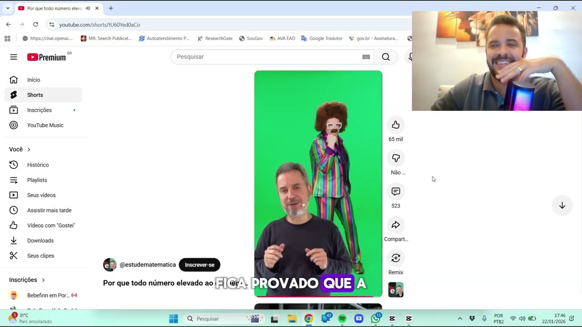The height and width of the screenshot is (327, 582).
Task: Open Inscrições in the sidebar
Action: point(43,110)
